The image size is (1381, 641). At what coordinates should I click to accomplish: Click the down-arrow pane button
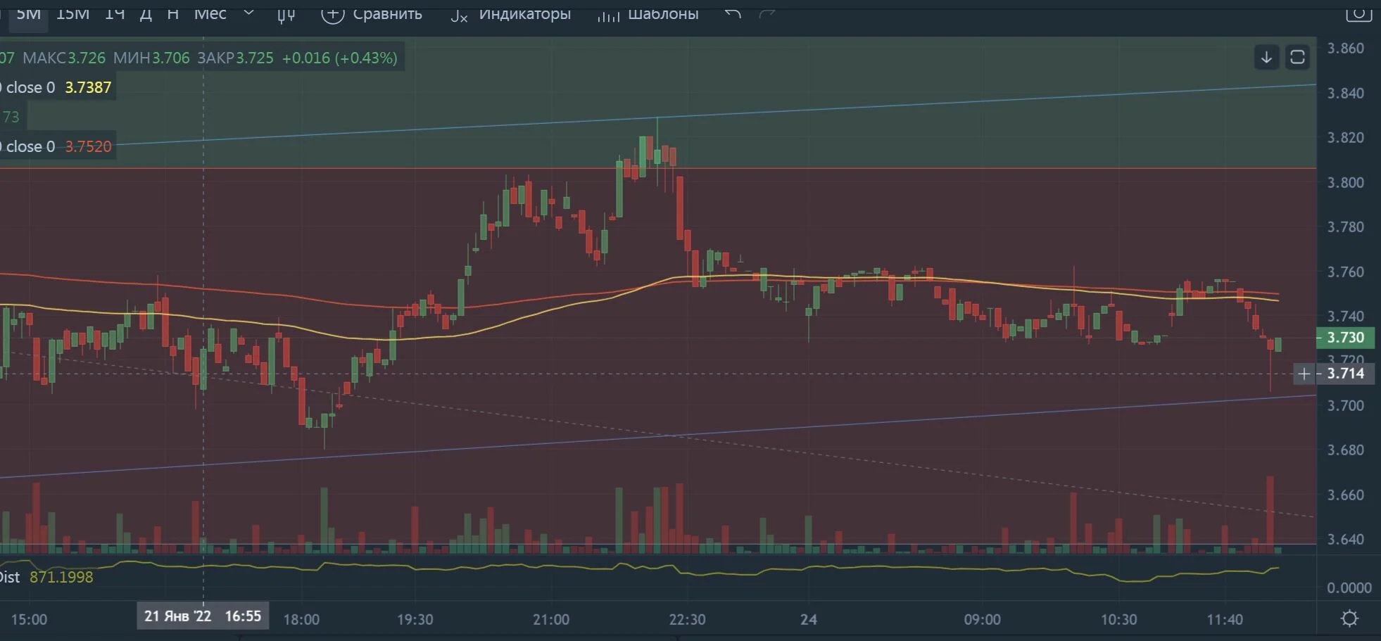tap(1266, 58)
